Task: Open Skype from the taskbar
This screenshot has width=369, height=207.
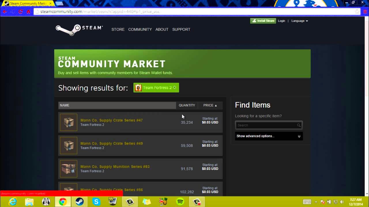Action: [x=96, y=202]
